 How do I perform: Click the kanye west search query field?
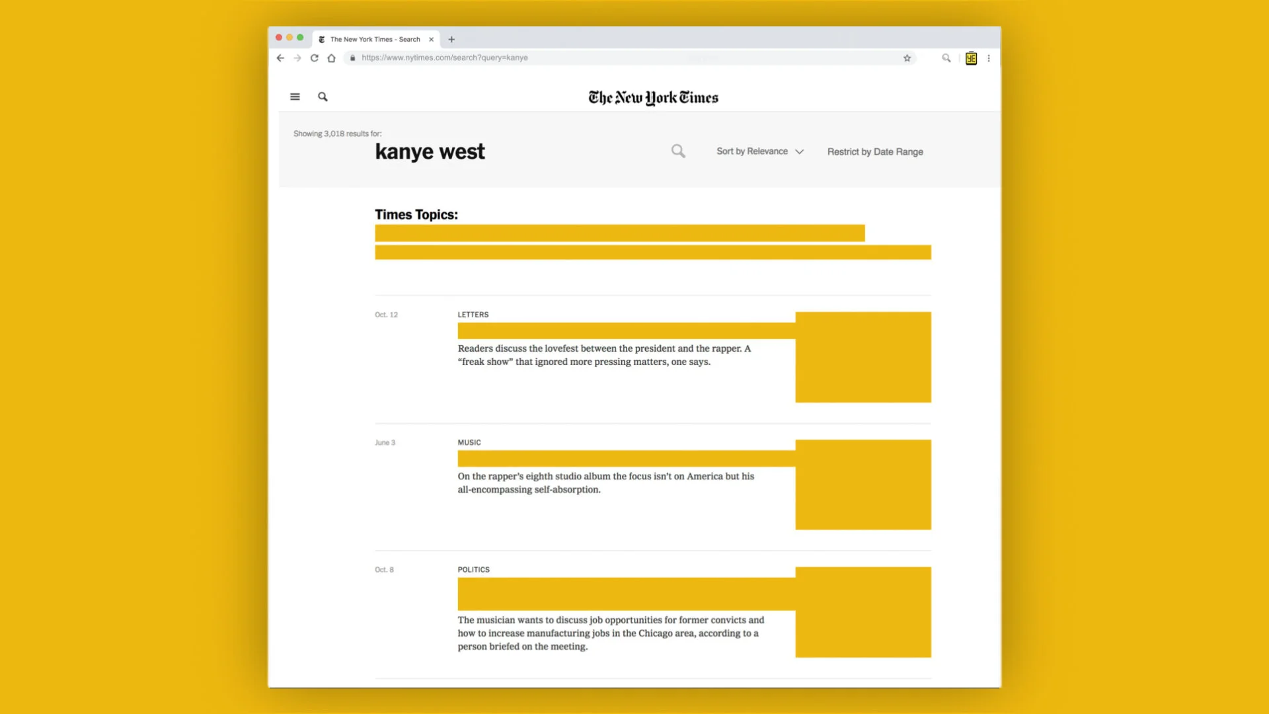430,151
